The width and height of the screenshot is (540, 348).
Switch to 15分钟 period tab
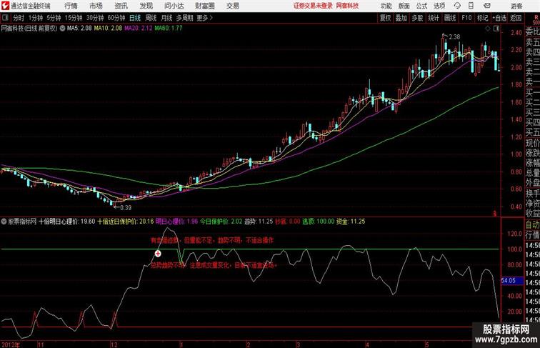click(x=74, y=18)
